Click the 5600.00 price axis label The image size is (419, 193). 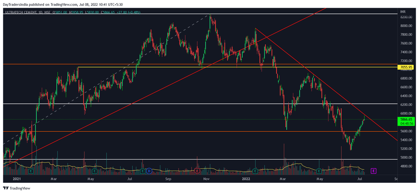(x=406, y=131)
